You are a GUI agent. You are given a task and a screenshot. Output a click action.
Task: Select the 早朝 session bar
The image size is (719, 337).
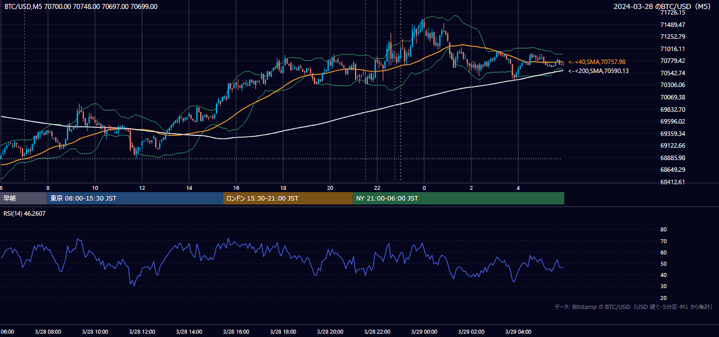click(24, 198)
